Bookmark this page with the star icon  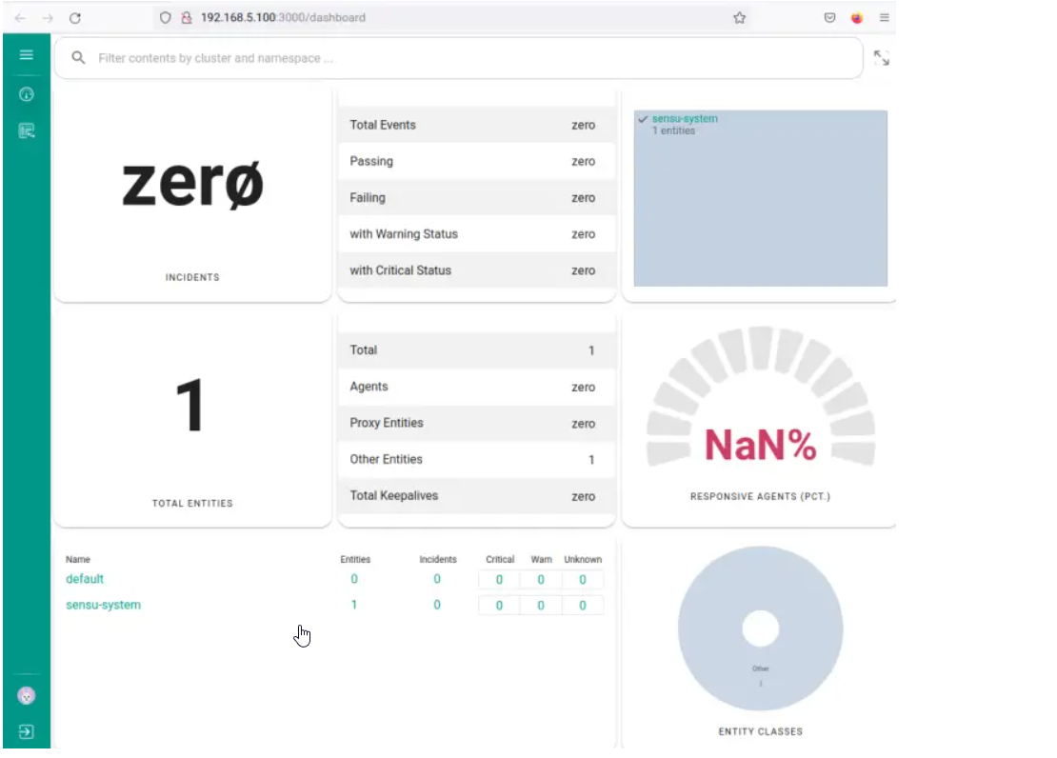tap(739, 17)
